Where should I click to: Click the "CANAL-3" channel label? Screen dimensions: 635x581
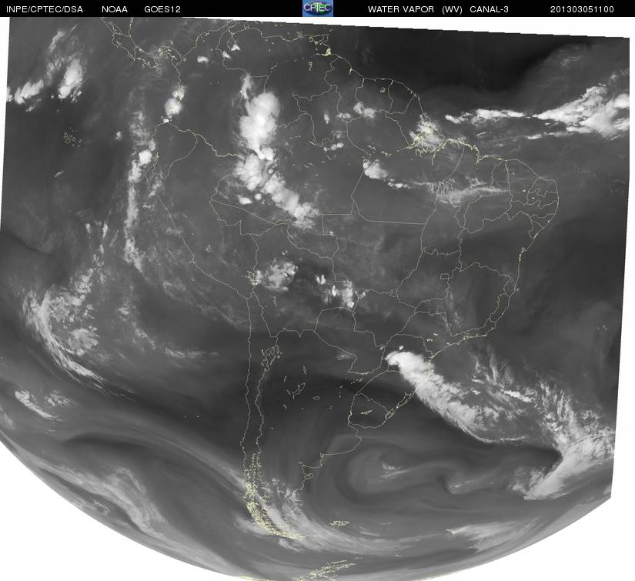click(x=490, y=9)
